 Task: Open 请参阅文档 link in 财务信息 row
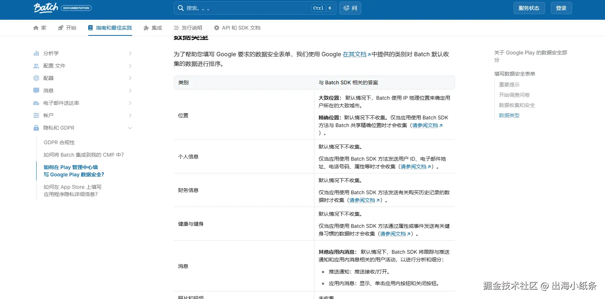tap(362, 200)
